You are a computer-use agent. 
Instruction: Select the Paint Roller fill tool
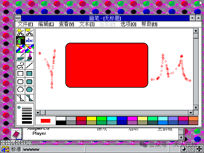click(20, 57)
